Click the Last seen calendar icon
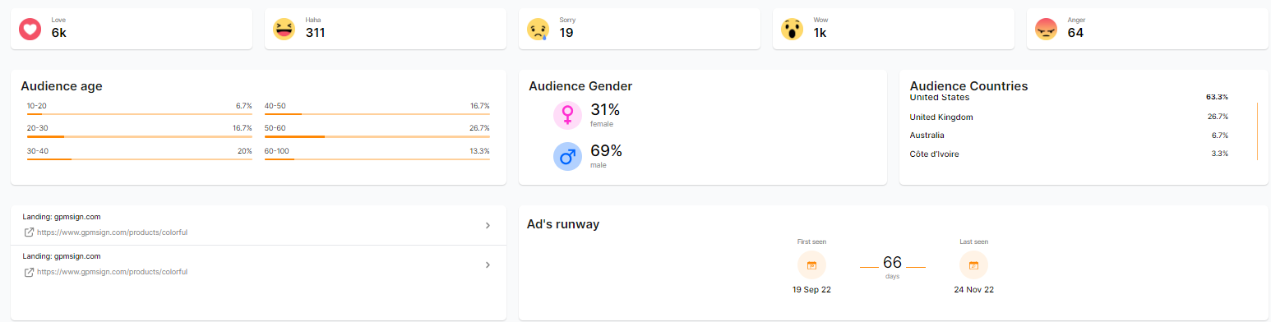 coord(973,265)
